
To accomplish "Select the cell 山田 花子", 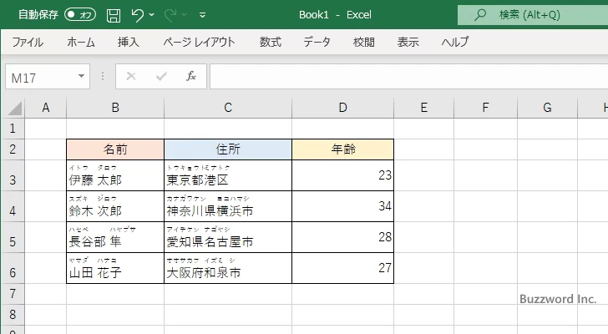I will (115, 268).
